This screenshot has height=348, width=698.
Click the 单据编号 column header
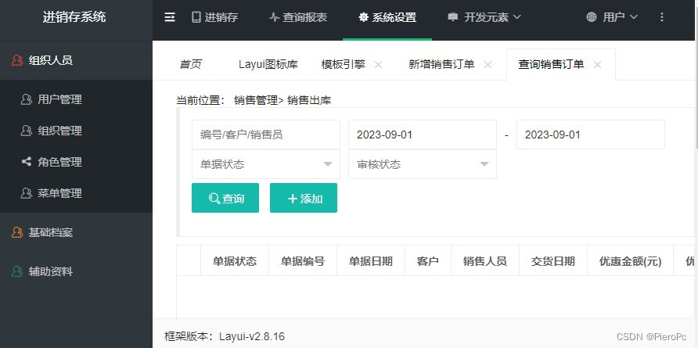tap(303, 260)
